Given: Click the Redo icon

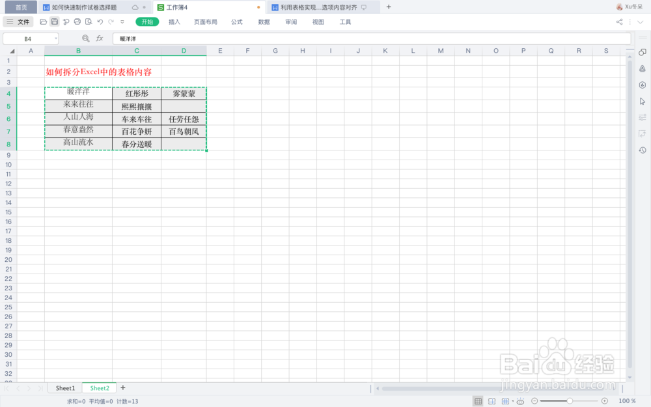Looking at the screenshot, I should click(x=110, y=21).
